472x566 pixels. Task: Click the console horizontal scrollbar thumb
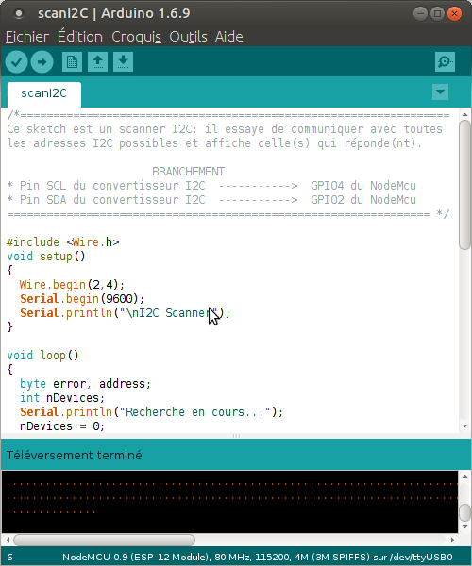pyautogui.click(x=105, y=540)
